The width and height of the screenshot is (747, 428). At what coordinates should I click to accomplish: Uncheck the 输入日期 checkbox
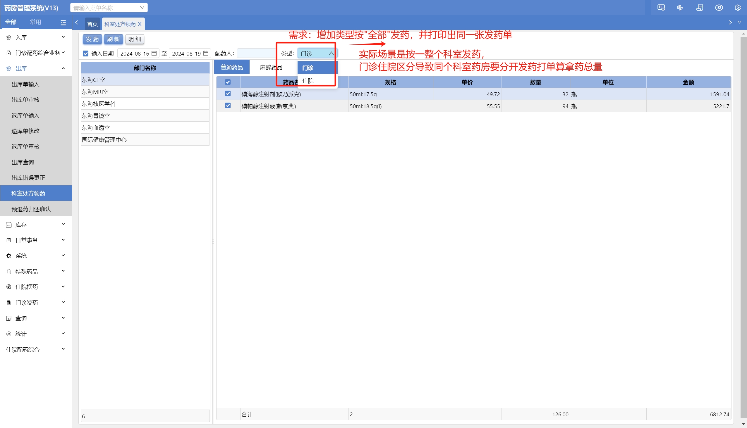tap(86, 53)
